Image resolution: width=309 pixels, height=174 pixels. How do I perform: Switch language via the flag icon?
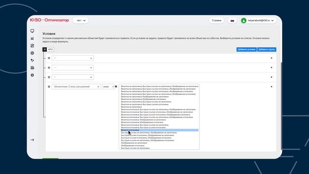click(x=232, y=20)
